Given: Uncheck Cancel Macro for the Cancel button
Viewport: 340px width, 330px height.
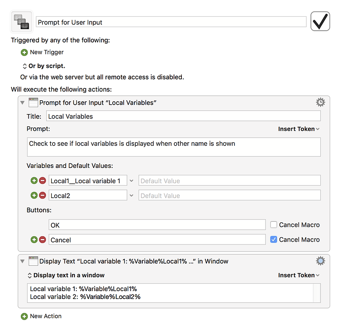Looking at the screenshot, I should (273, 239).
